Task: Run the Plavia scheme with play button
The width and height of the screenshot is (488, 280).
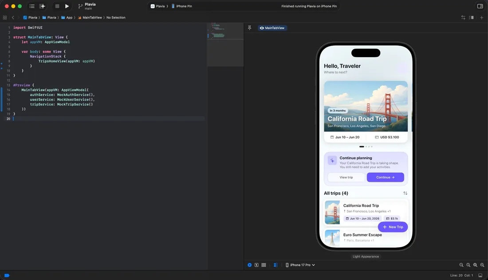Action: point(67,6)
